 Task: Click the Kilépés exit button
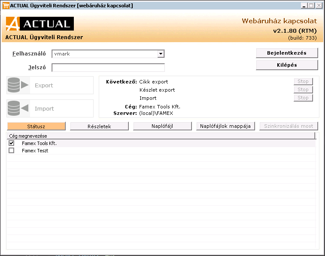click(287, 65)
